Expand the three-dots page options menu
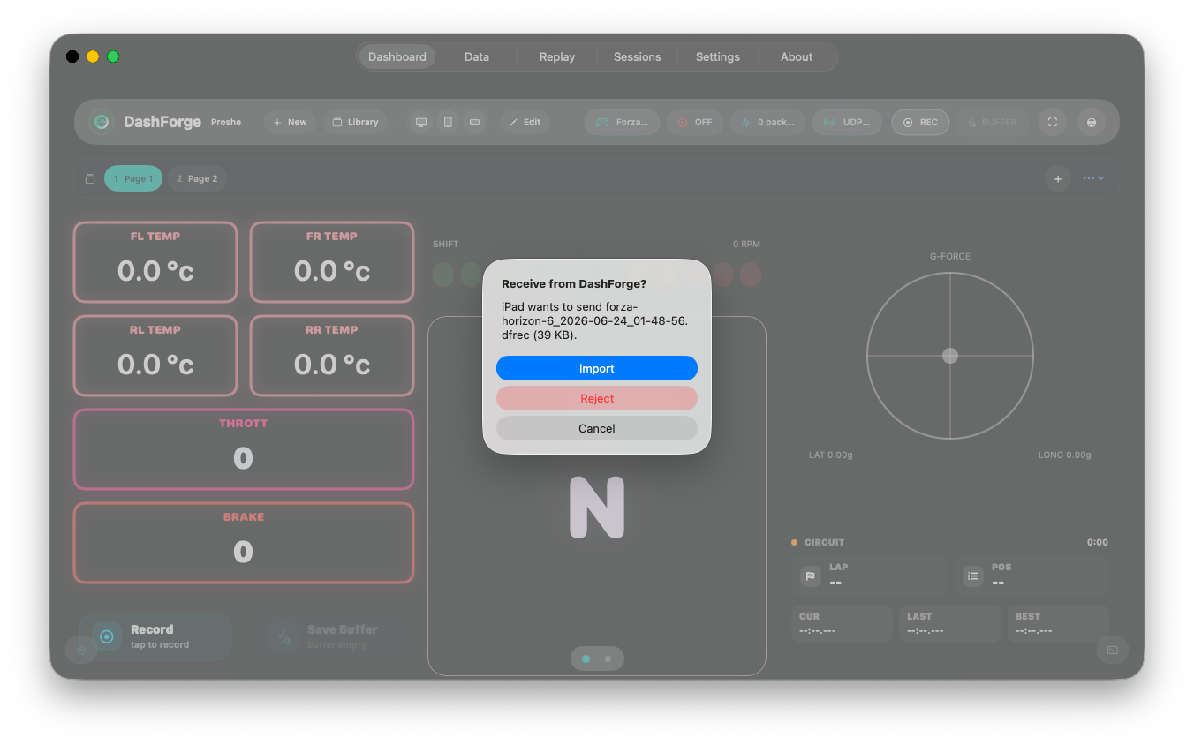Image resolution: width=1194 pixels, height=745 pixels. (x=1093, y=178)
